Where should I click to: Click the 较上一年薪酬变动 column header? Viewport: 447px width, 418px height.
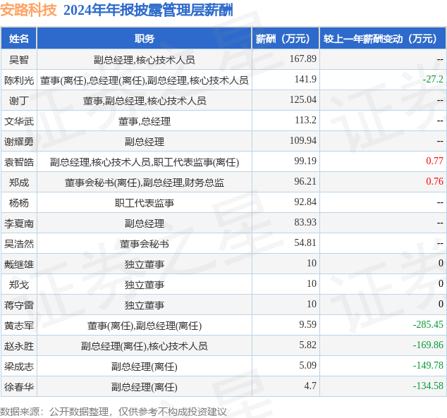pos(383,39)
